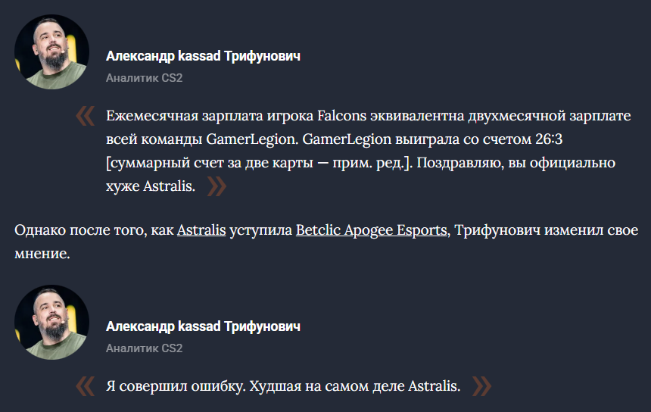Open the top kassad avatar photo

(x=52, y=52)
